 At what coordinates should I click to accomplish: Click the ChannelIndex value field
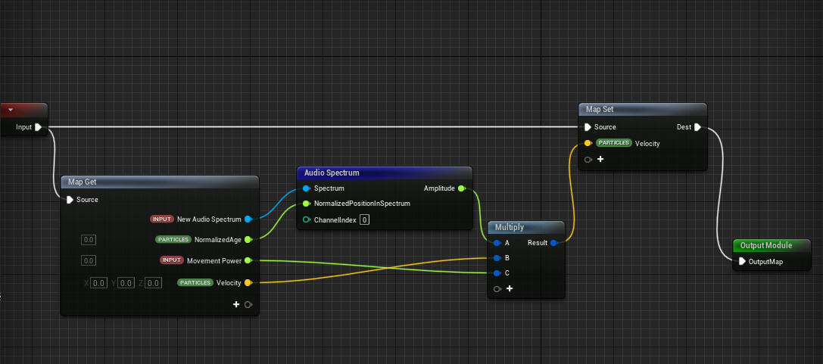click(364, 219)
